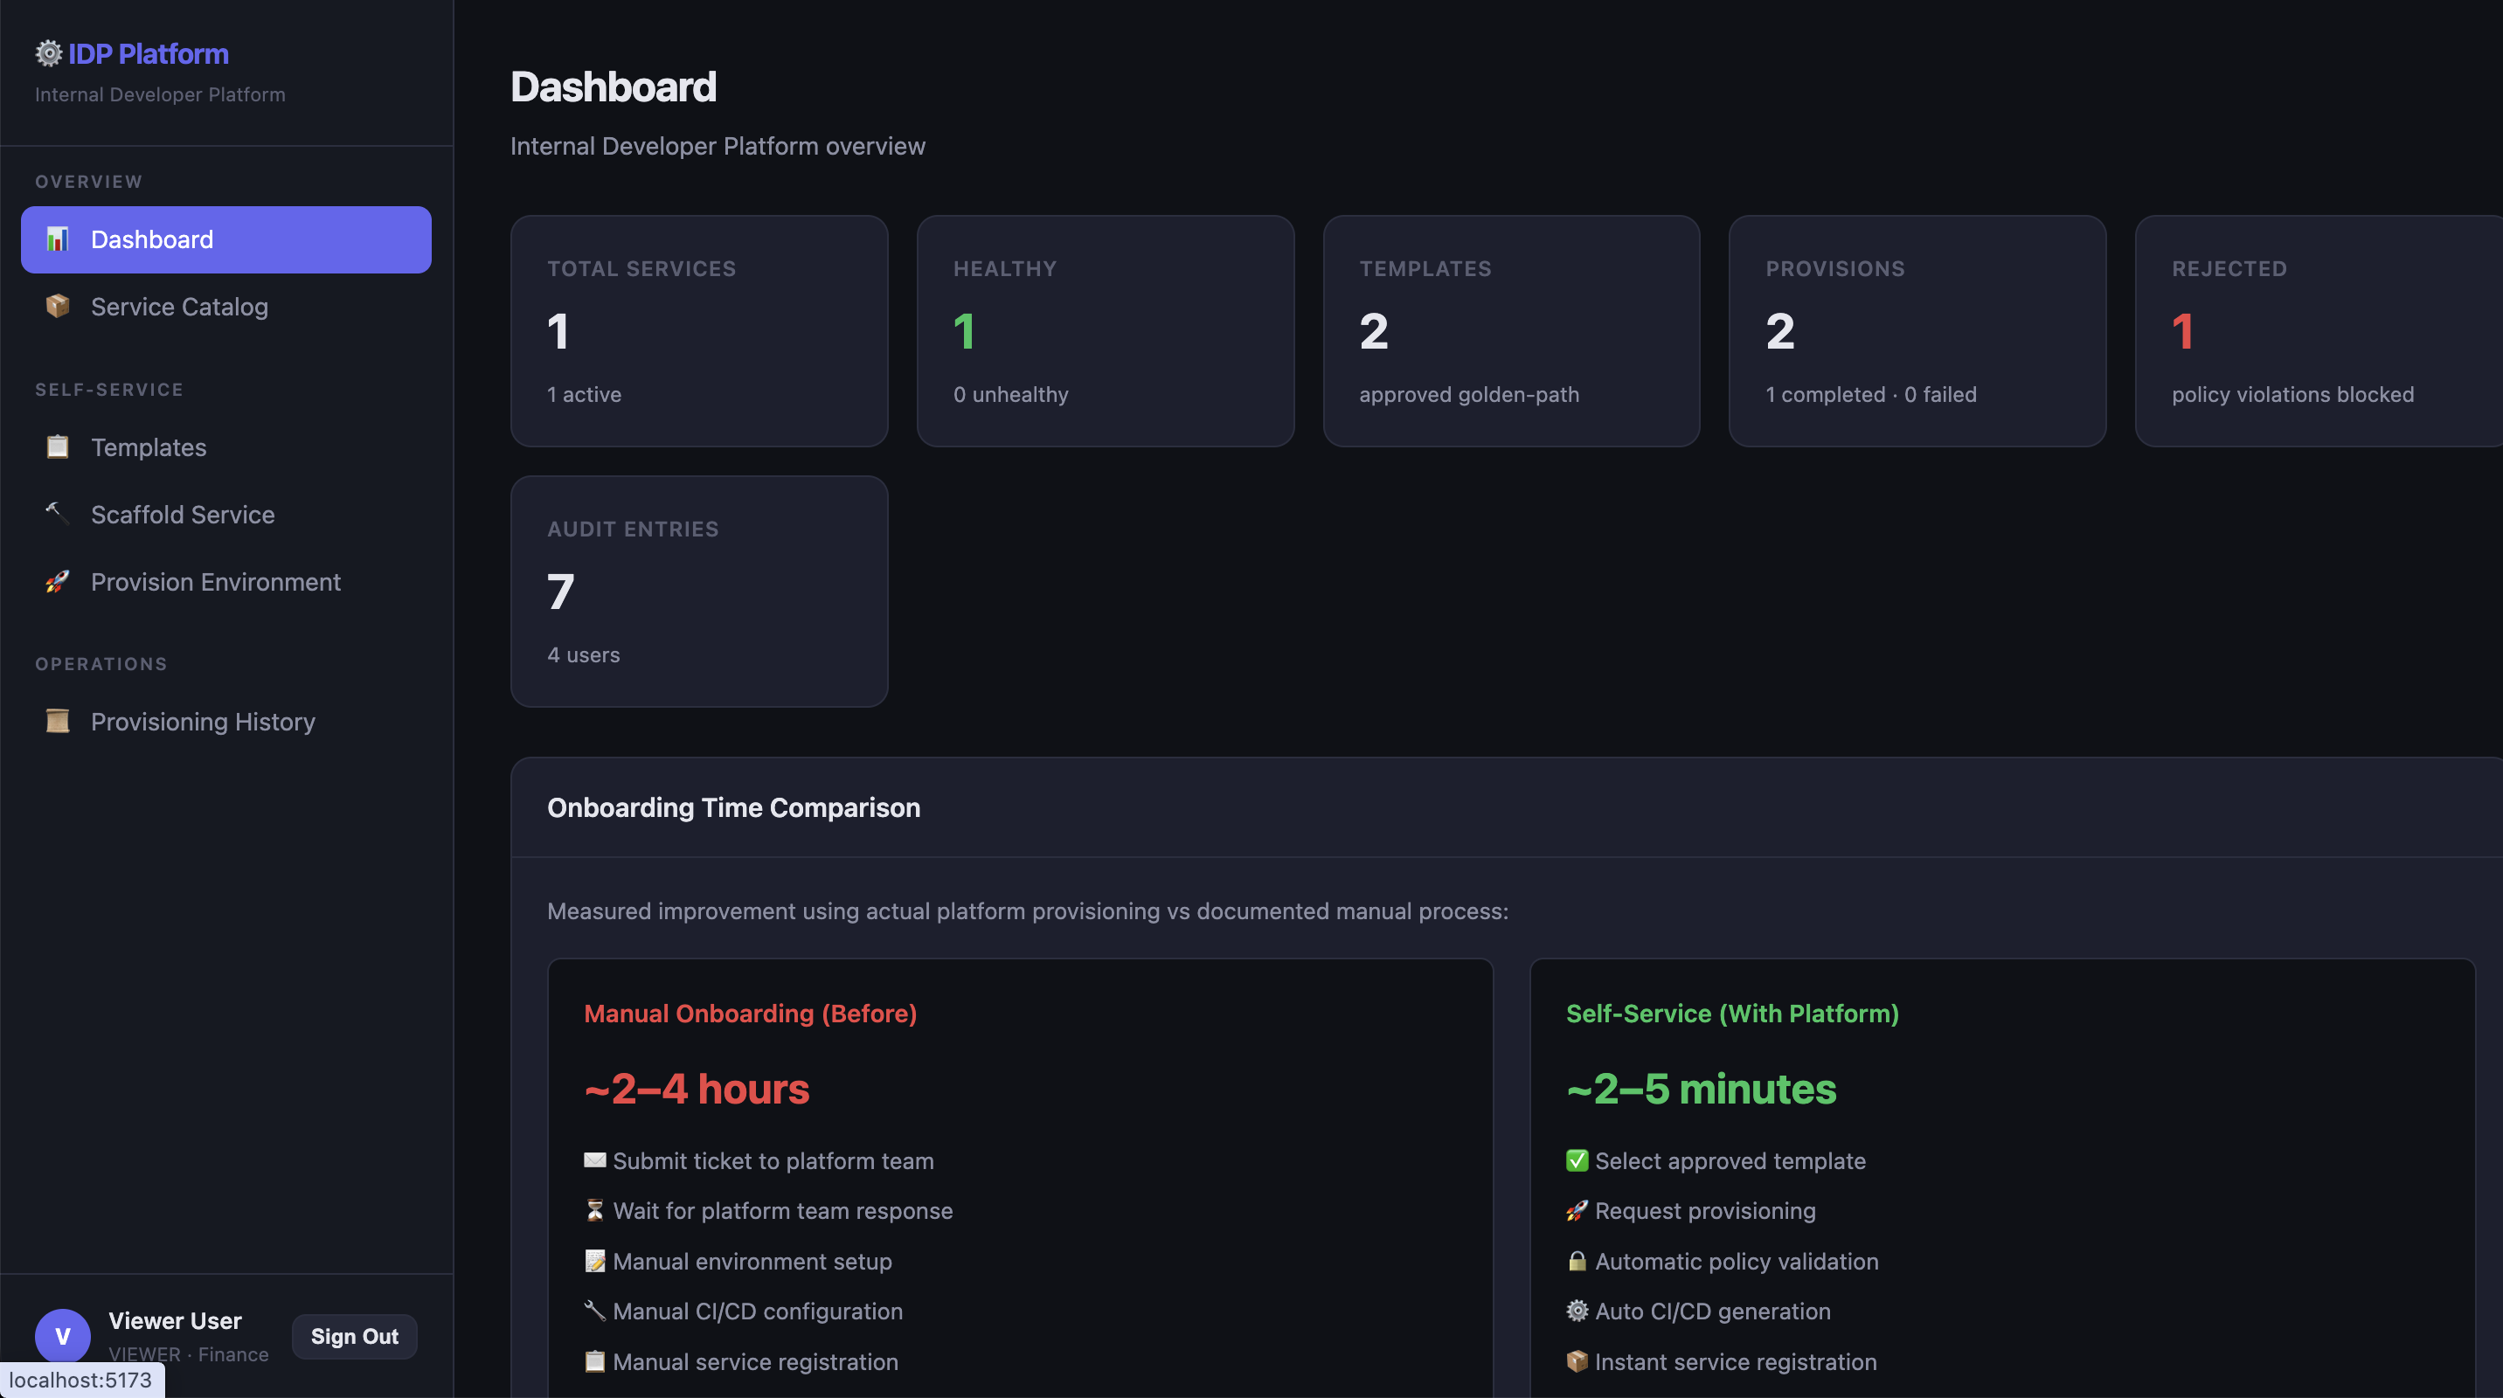This screenshot has height=1398, width=2503.
Task: Click the 4 users text
Action: tap(584, 654)
